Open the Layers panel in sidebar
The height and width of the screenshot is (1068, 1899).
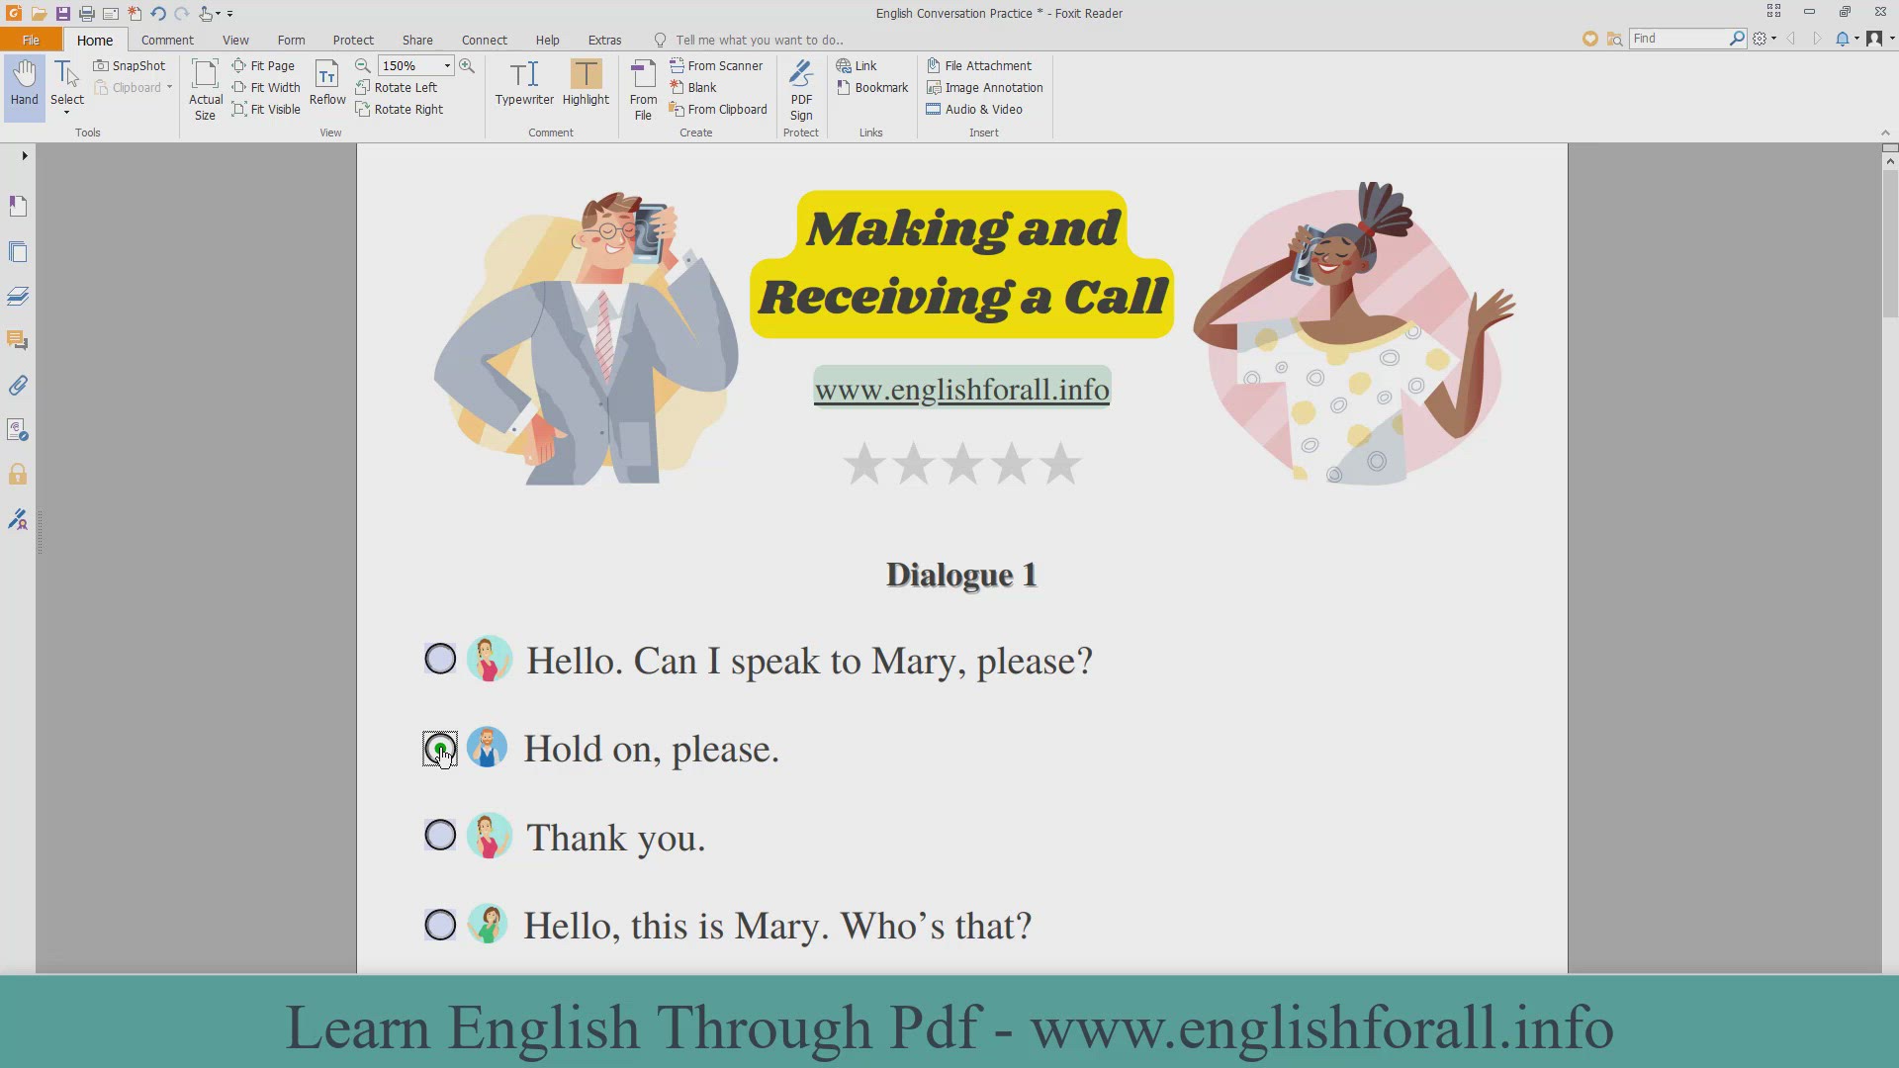pyautogui.click(x=18, y=296)
